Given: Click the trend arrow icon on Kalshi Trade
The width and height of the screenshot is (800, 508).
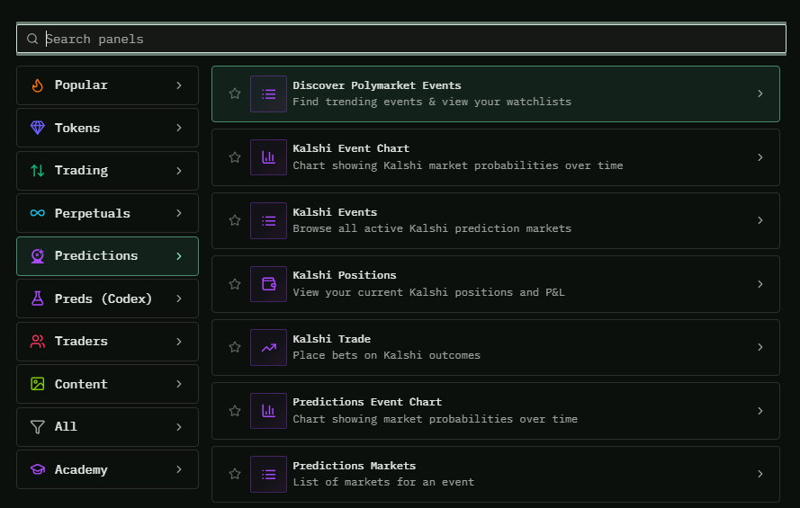Looking at the screenshot, I should coord(268,347).
